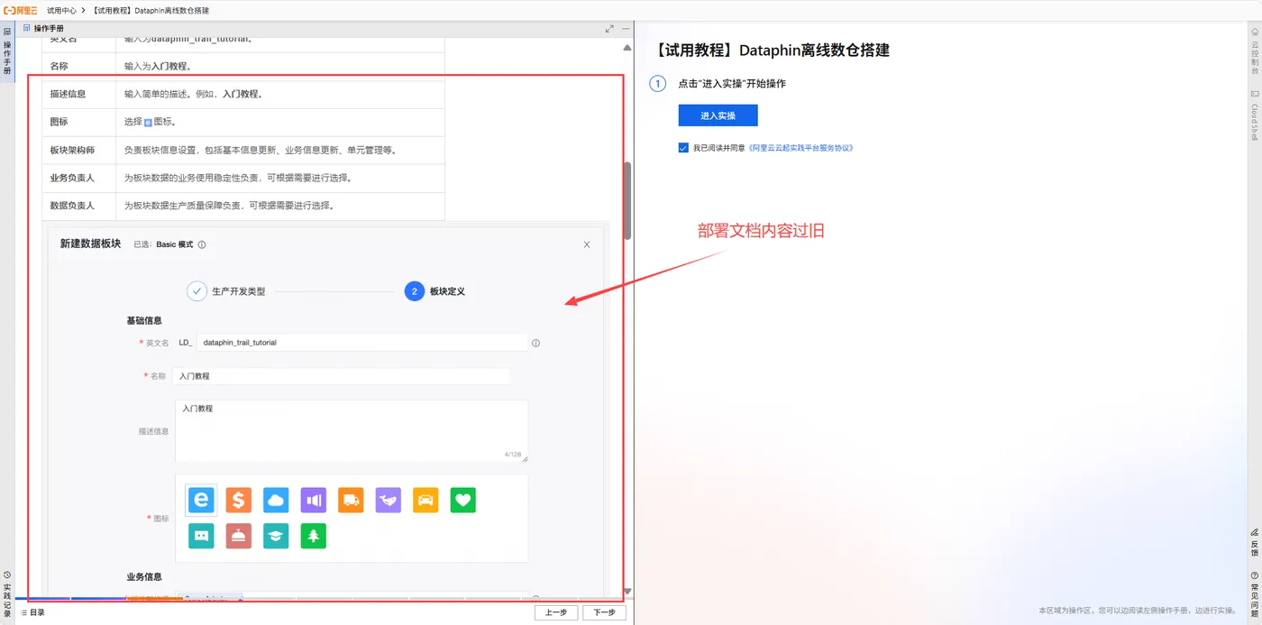Open CloudShell in right sidebar
This screenshot has height=625, width=1262.
tap(1254, 115)
